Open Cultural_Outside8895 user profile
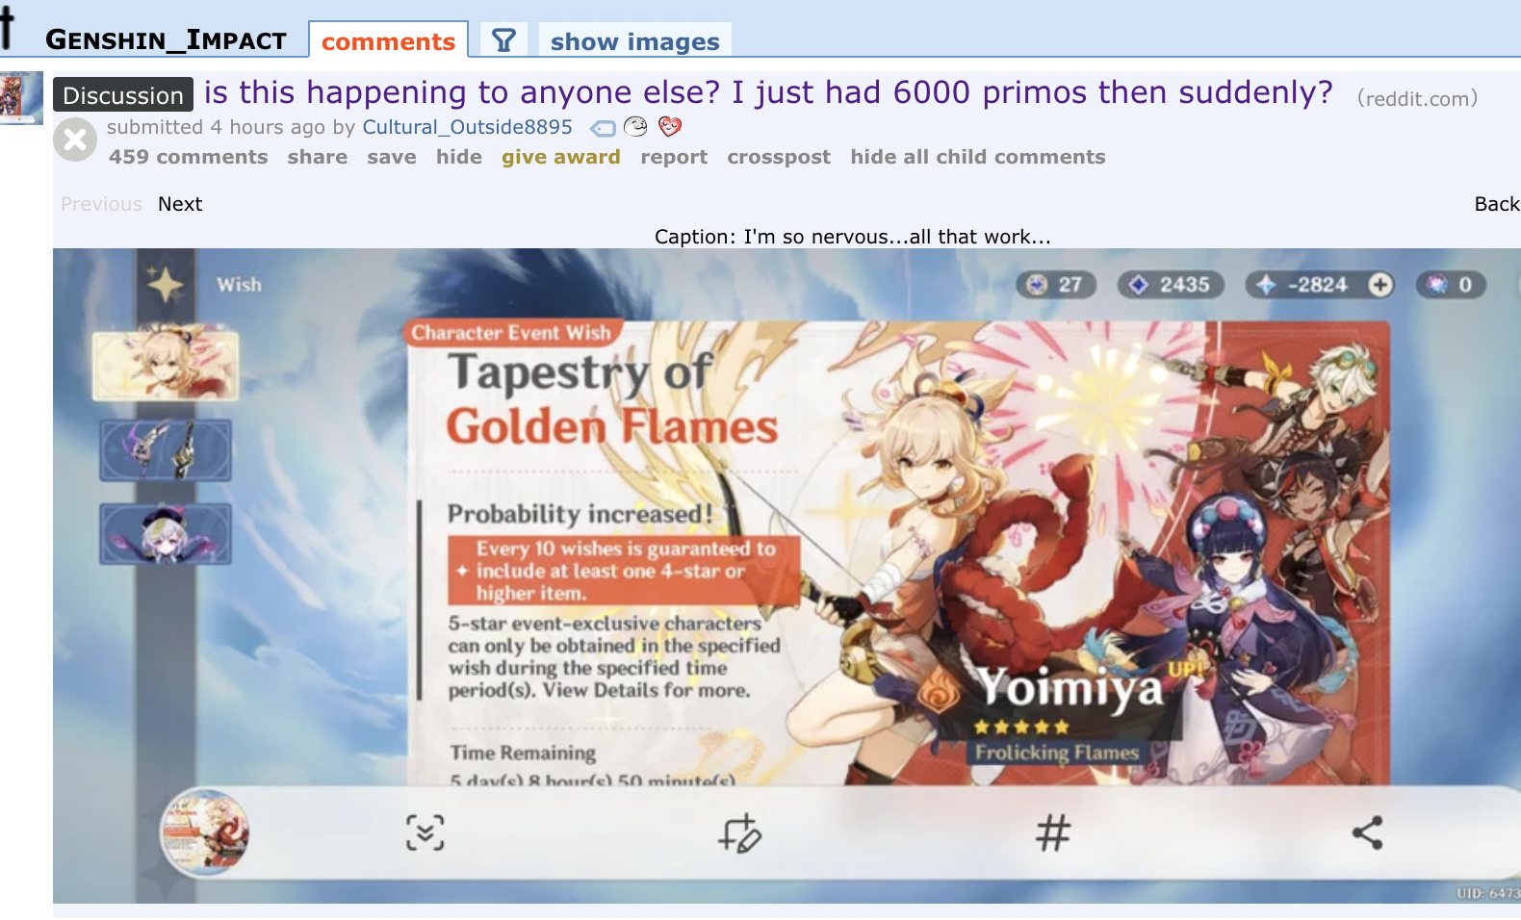1521x920 pixels. pos(467,127)
